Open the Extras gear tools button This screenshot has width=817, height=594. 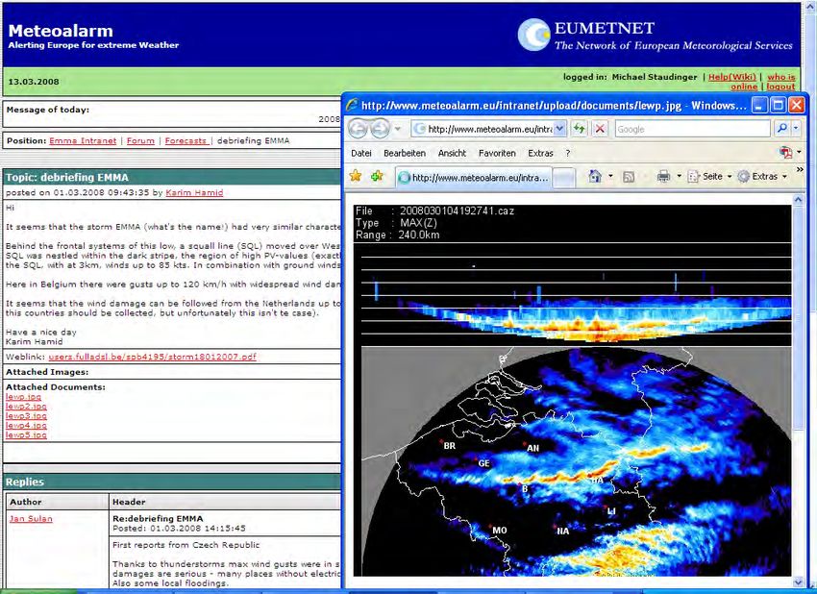pos(762,177)
